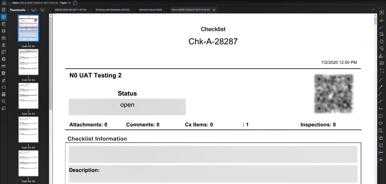Open the Tool Chest panel
386x184 pixels.
(x=4, y=38)
